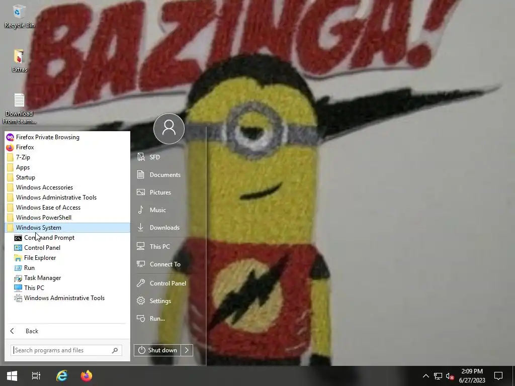Open Pictures in the right pane
The image size is (515, 386).
click(x=170, y=192)
